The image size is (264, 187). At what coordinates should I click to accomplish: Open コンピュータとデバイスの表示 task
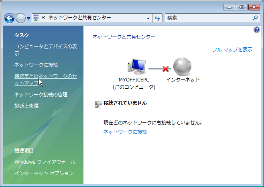pos(46,50)
